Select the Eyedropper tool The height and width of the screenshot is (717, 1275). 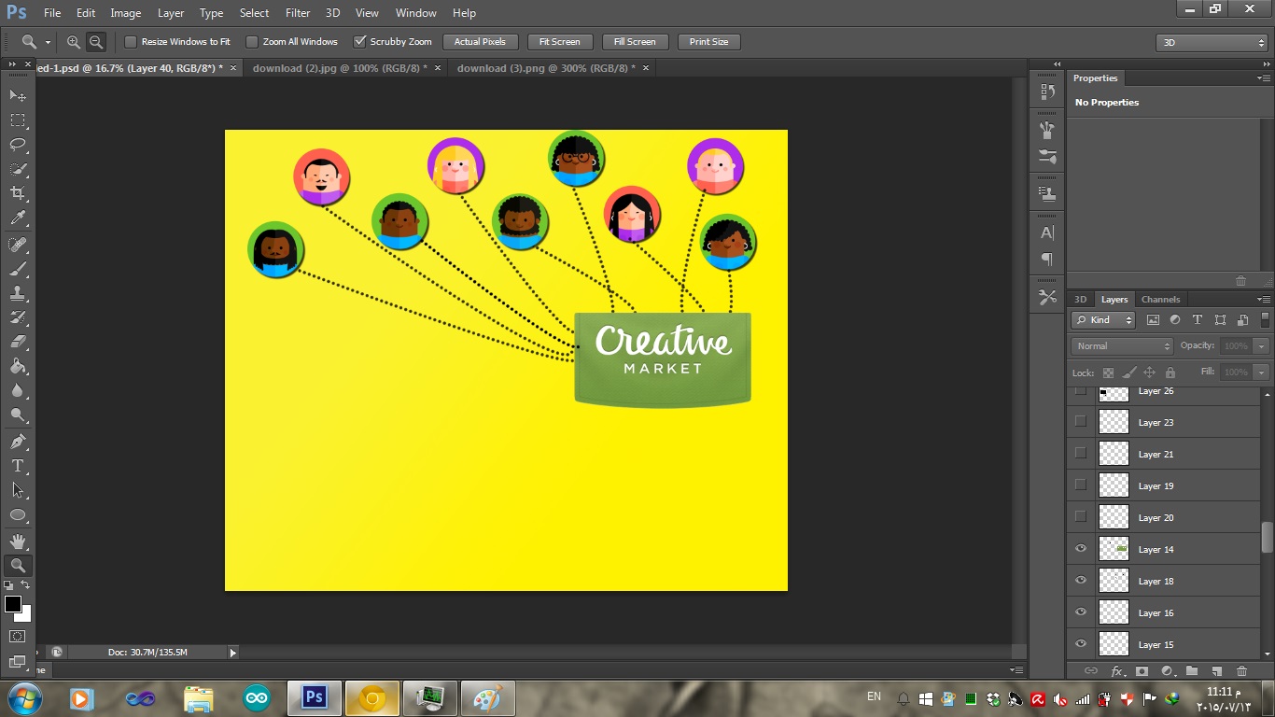[18, 218]
